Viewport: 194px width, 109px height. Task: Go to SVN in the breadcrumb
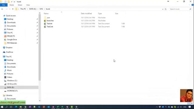point(41,9)
